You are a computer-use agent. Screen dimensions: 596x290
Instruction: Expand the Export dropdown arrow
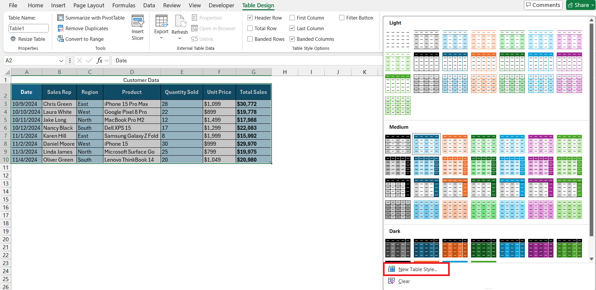click(x=162, y=38)
